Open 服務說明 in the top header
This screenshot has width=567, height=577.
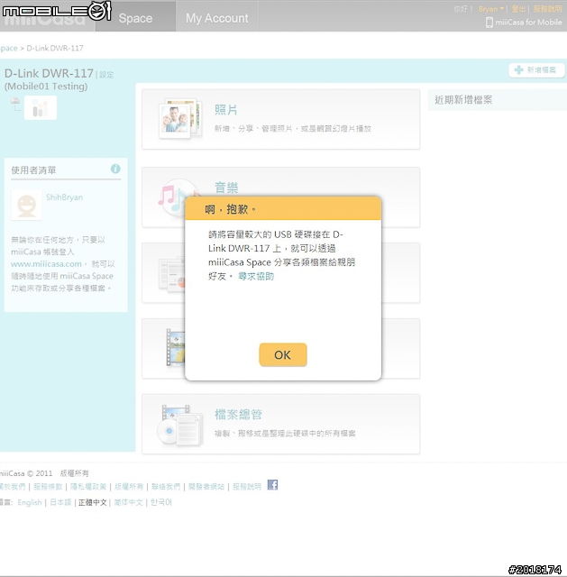547,9
